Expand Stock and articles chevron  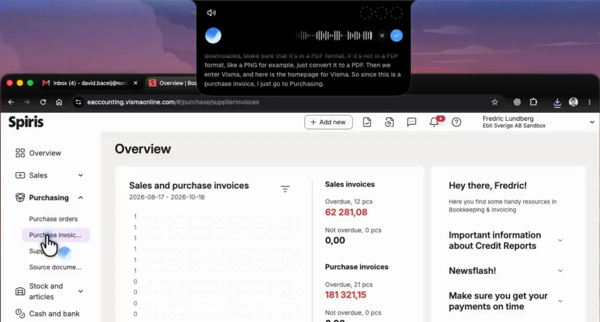pyautogui.click(x=80, y=291)
